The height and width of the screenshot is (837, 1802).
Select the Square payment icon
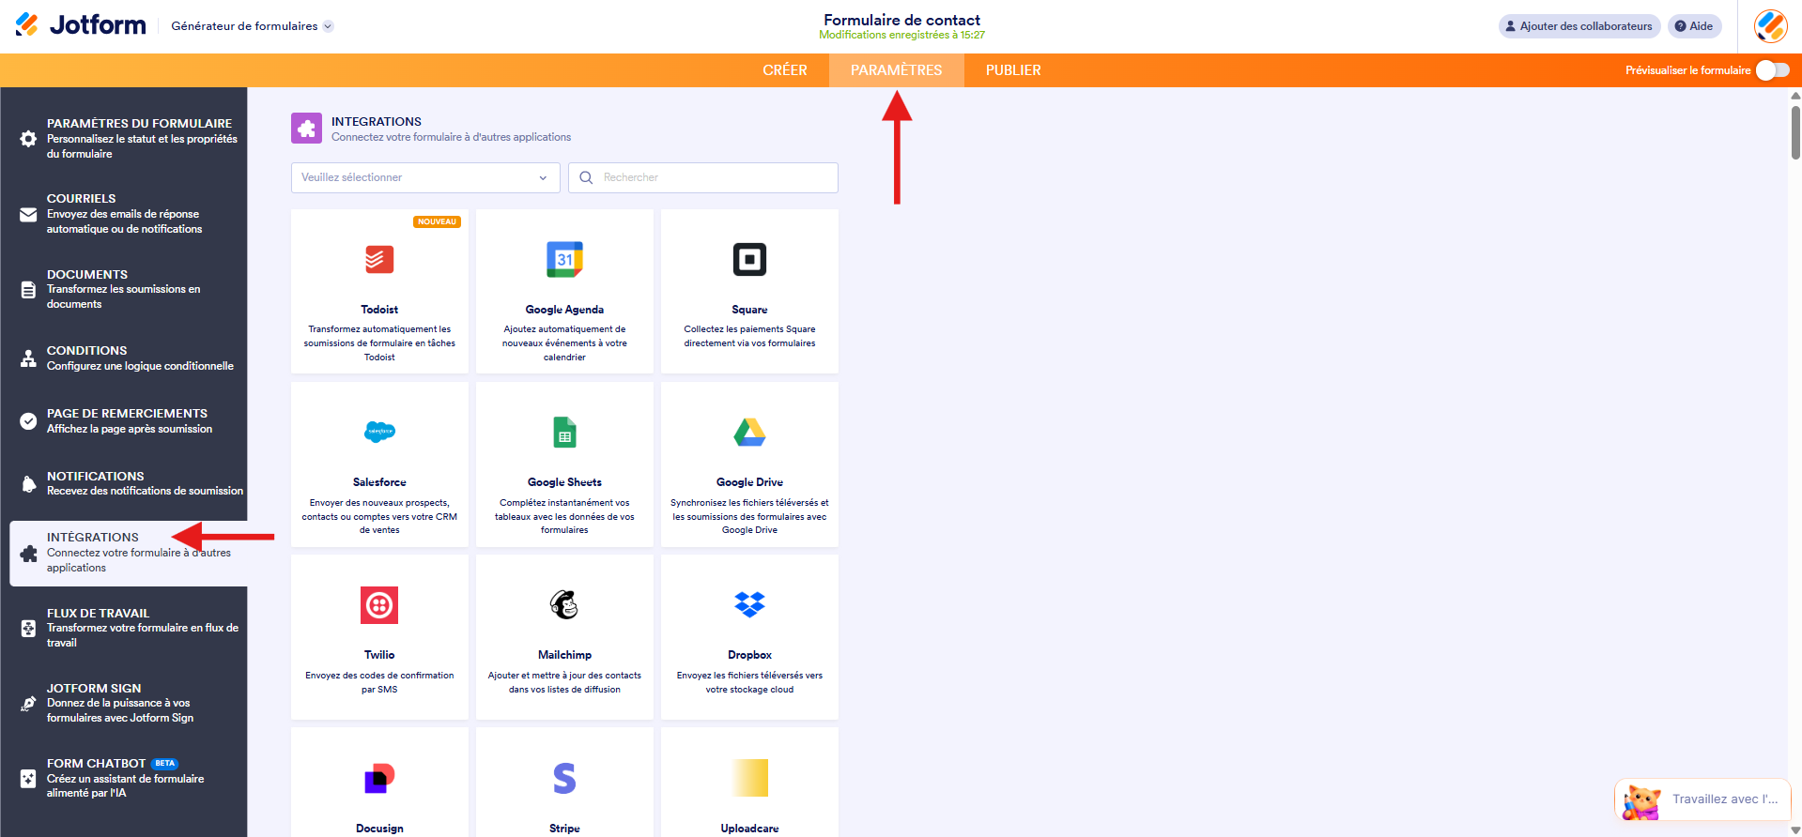(749, 260)
